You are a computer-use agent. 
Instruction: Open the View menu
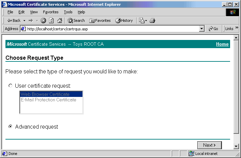coord(34,12)
